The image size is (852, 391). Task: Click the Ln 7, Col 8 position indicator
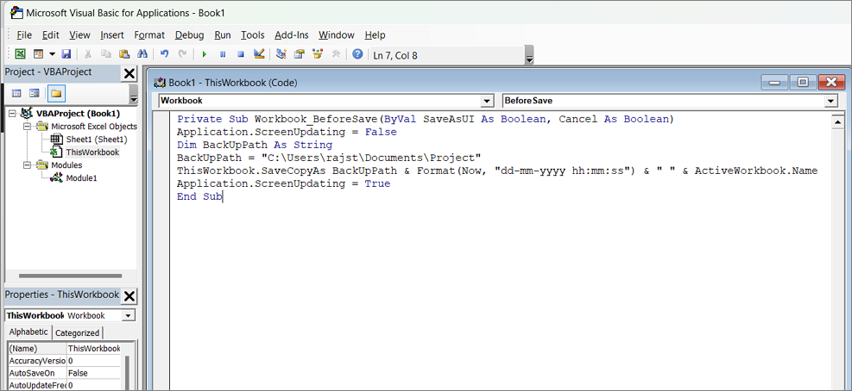[395, 55]
